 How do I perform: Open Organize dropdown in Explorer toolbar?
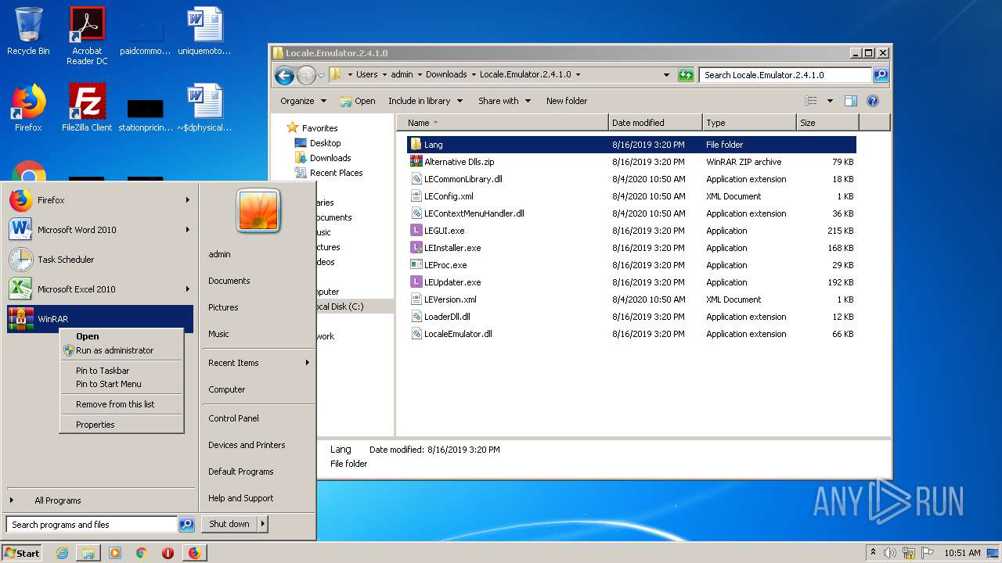click(303, 101)
